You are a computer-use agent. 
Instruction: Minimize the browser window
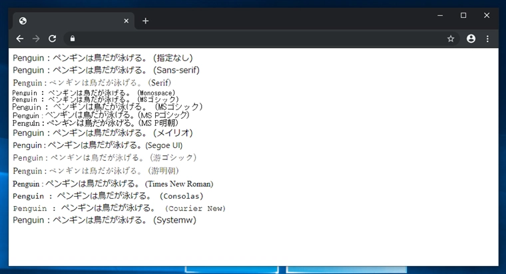[440, 15]
